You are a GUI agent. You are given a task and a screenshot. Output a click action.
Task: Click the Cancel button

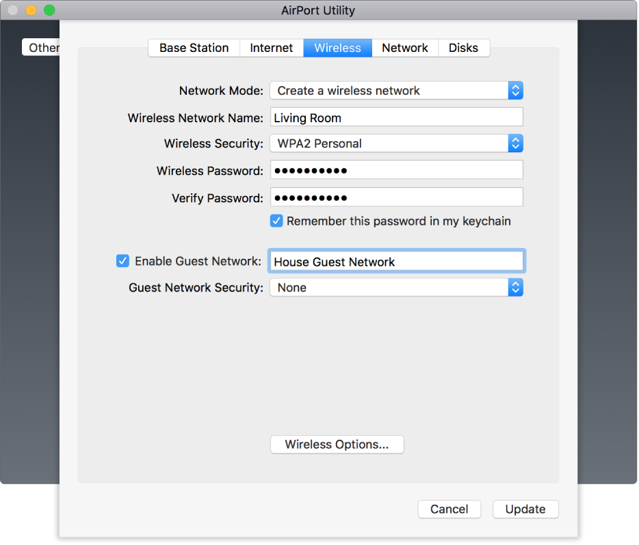click(x=449, y=509)
